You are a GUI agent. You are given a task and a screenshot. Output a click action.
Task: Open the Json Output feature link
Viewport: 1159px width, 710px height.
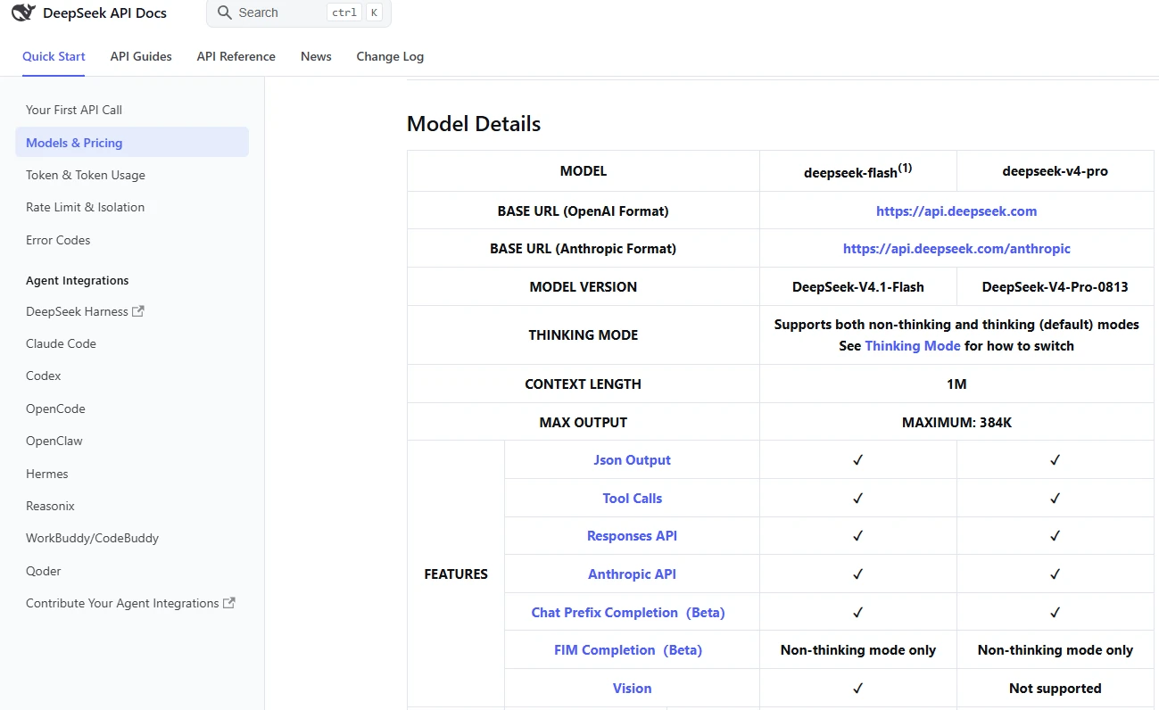coord(632,460)
